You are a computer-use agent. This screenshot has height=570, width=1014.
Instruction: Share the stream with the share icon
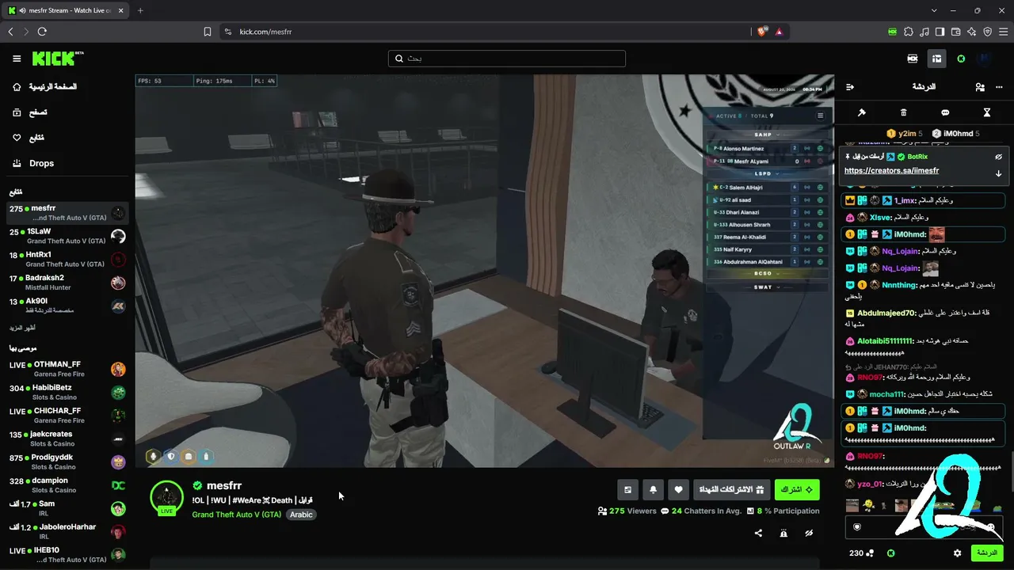(x=758, y=534)
